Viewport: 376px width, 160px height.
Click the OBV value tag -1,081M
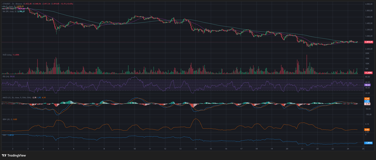click(368, 143)
